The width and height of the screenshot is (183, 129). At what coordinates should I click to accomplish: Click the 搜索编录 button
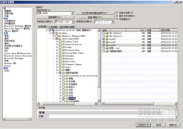(55, 17)
